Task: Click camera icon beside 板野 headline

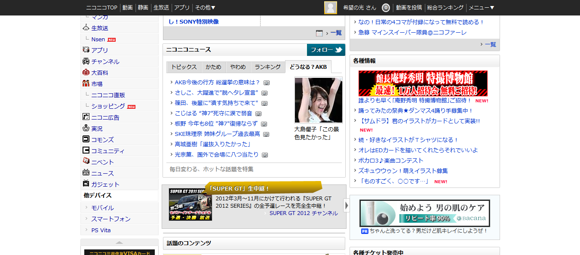Action: point(264,124)
